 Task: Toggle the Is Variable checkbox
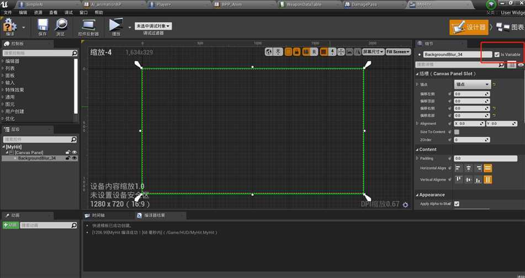(x=497, y=54)
